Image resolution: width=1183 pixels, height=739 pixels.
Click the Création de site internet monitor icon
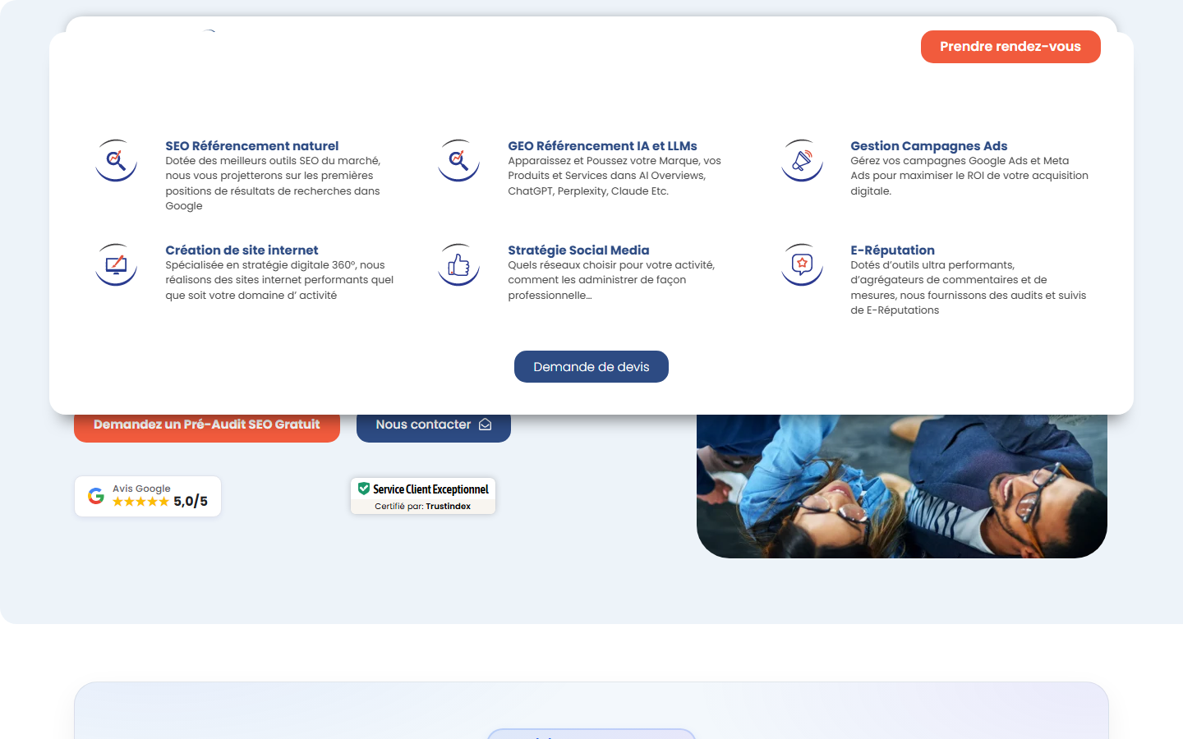(116, 264)
